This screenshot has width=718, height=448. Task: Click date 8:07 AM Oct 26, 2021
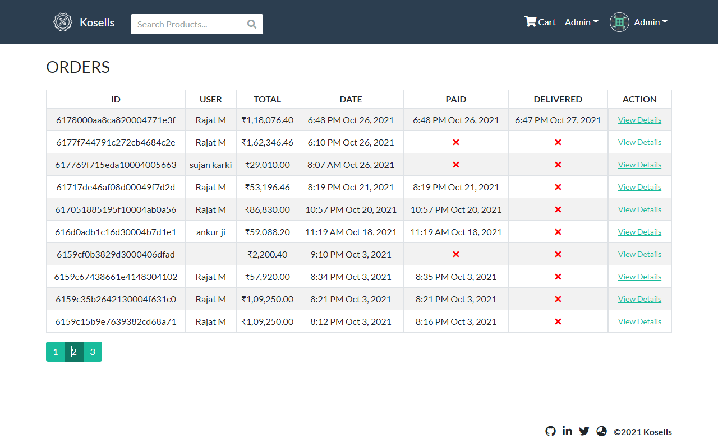tap(351, 165)
